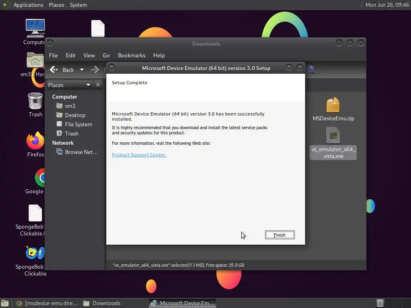This screenshot has height=308, width=411.
Task: Open the Places menu in top panel
Action: pos(56,5)
